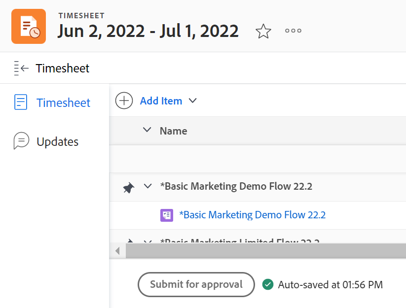
Task: Collapse the left panel with the arrow icon
Action: pos(21,68)
